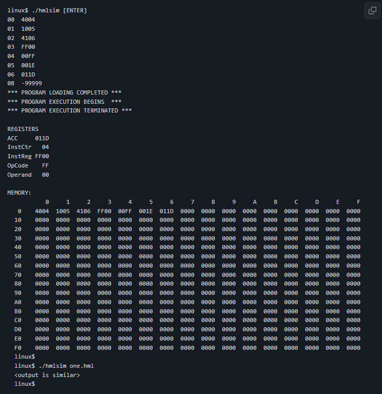
Task: Click memory row label A0
Action: click(18, 302)
